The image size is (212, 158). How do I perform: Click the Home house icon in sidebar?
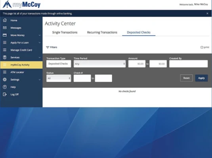pyautogui.click(x=5, y=20)
